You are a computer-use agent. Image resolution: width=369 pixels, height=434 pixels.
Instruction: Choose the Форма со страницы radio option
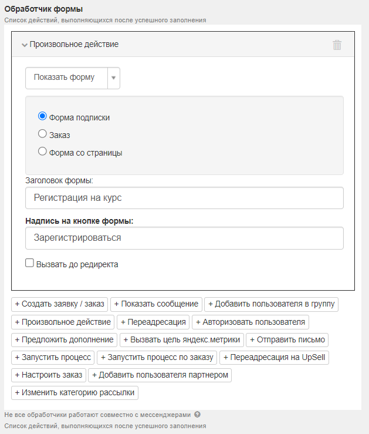tap(42, 152)
